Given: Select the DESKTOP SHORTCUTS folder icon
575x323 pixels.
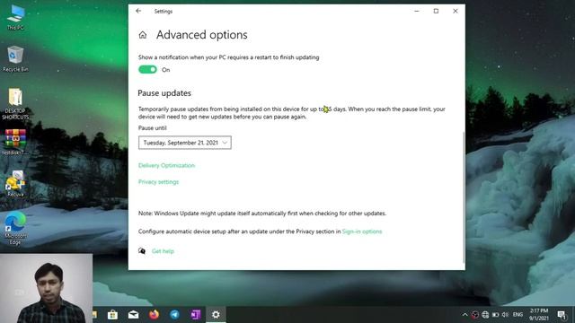Looking at the screenshot, I should click(x=15, y=104).
